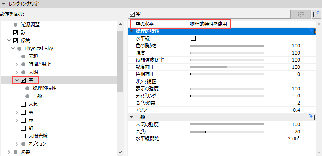Click the icon at right of 一般 header
322x156 pixels.
click(x=312, y=117)
